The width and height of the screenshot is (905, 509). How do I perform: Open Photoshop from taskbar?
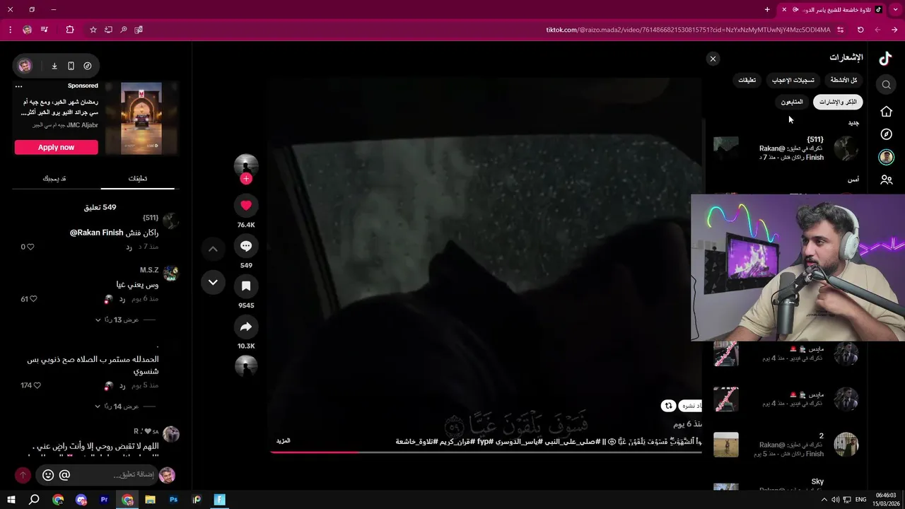(x=173, y=500)
